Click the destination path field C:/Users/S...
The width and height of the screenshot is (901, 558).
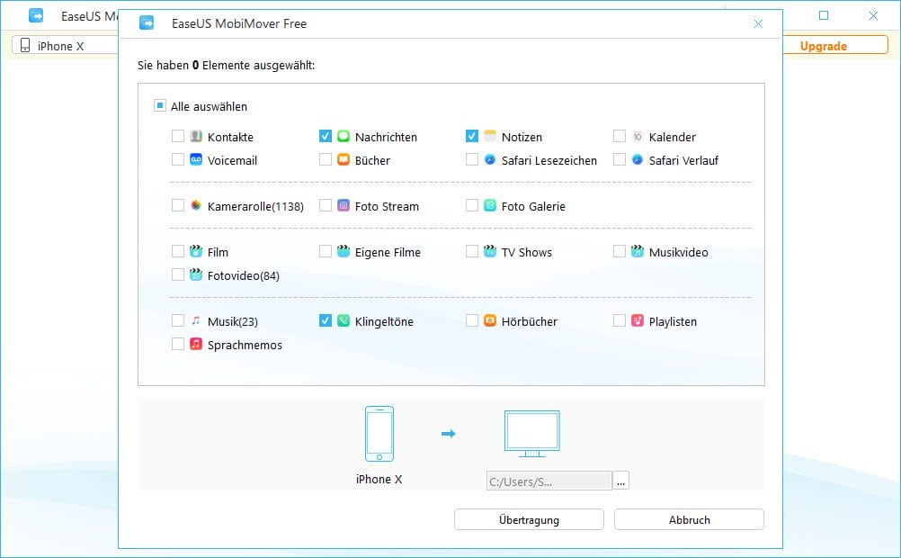point(549,481)
